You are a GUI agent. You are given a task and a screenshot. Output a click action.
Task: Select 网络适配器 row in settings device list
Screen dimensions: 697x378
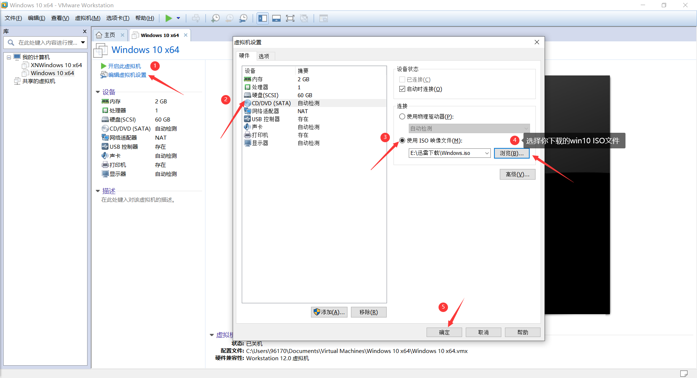coord(314,111)
